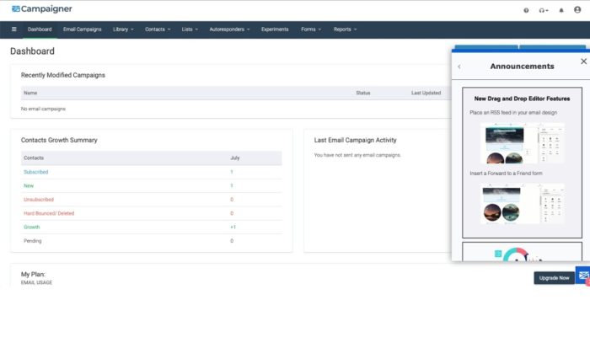
Task: Click the Status column header
Action: click(x=363, y=93)
